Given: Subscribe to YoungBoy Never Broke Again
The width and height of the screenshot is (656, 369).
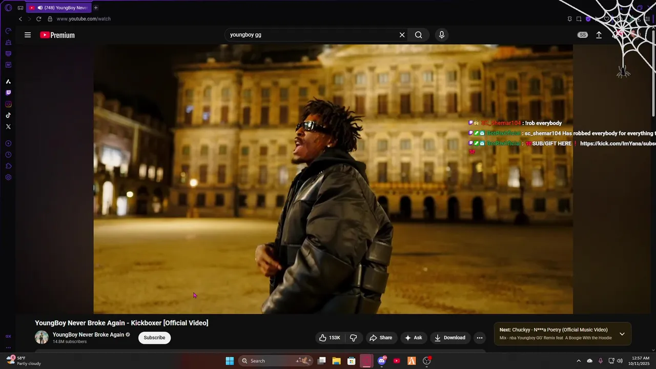Looking at the screenshot, I should click(154, 338).
